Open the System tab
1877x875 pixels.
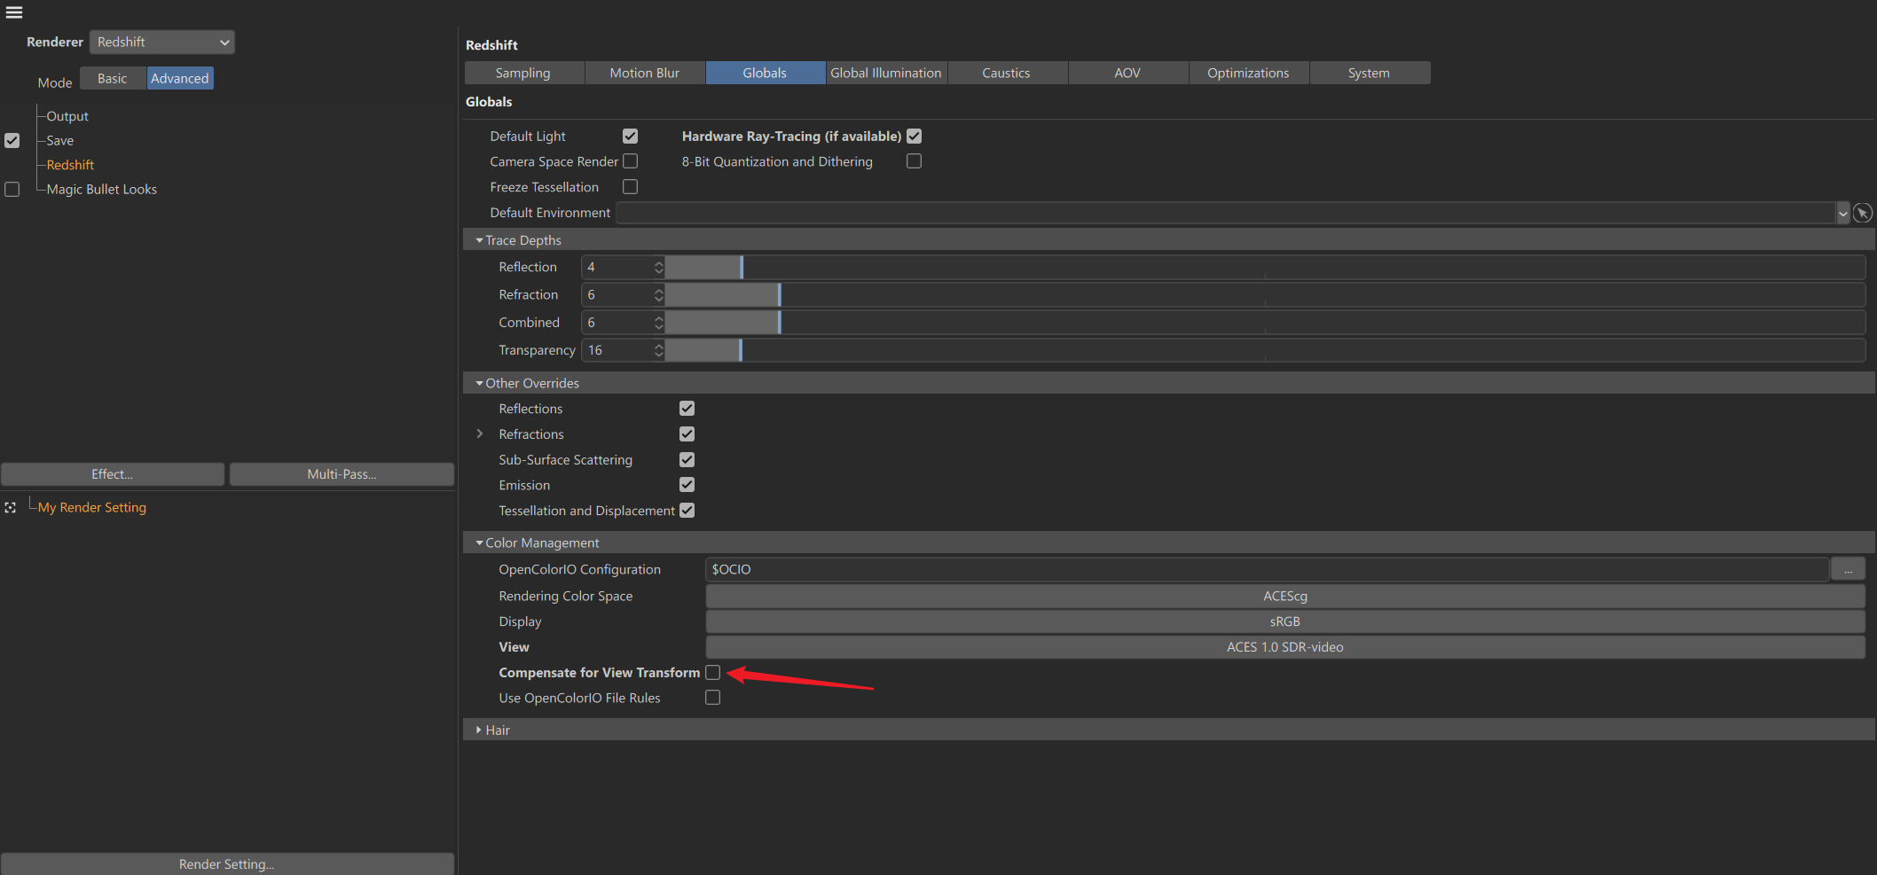[1369, 73]
